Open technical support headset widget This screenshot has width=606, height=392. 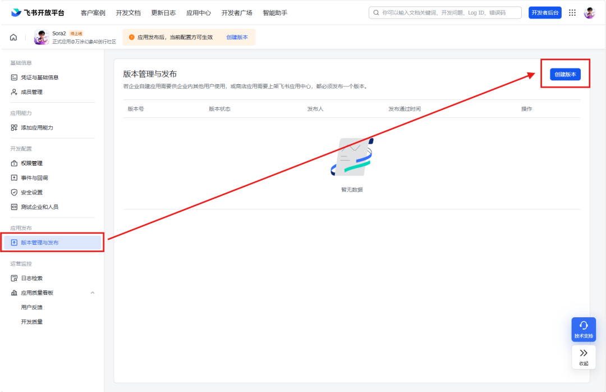[584, 329]
